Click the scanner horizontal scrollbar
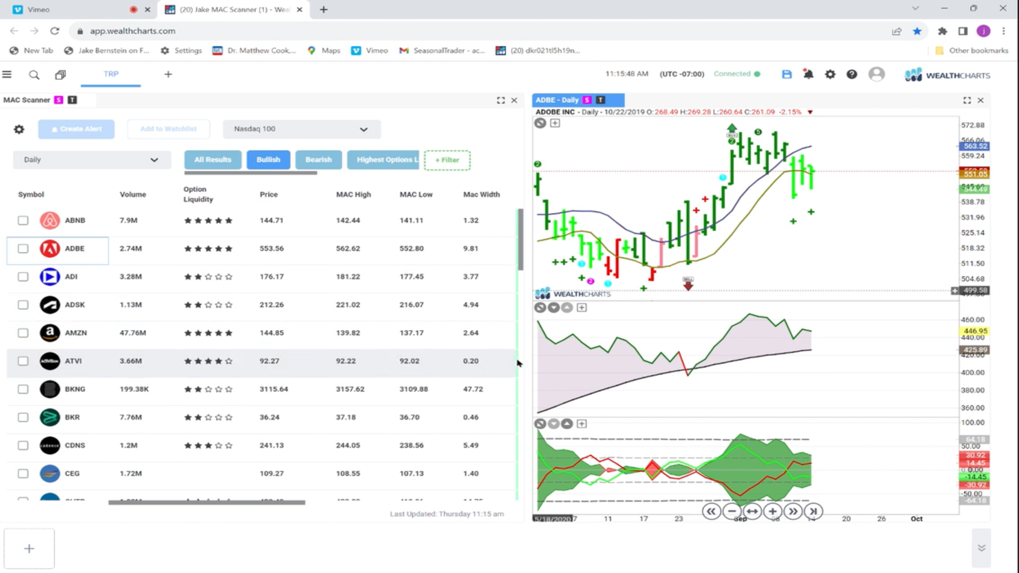 point(206,502)
